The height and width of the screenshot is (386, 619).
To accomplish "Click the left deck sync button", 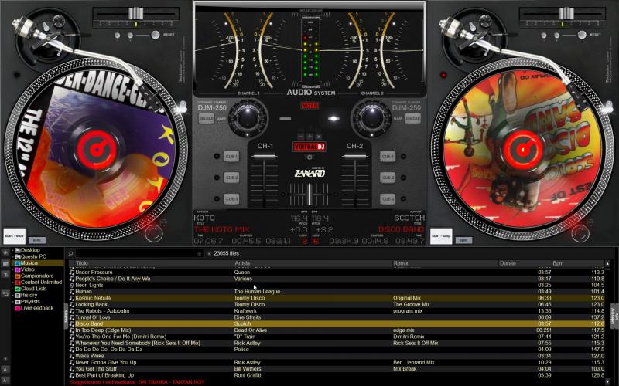I will [37, 240].
